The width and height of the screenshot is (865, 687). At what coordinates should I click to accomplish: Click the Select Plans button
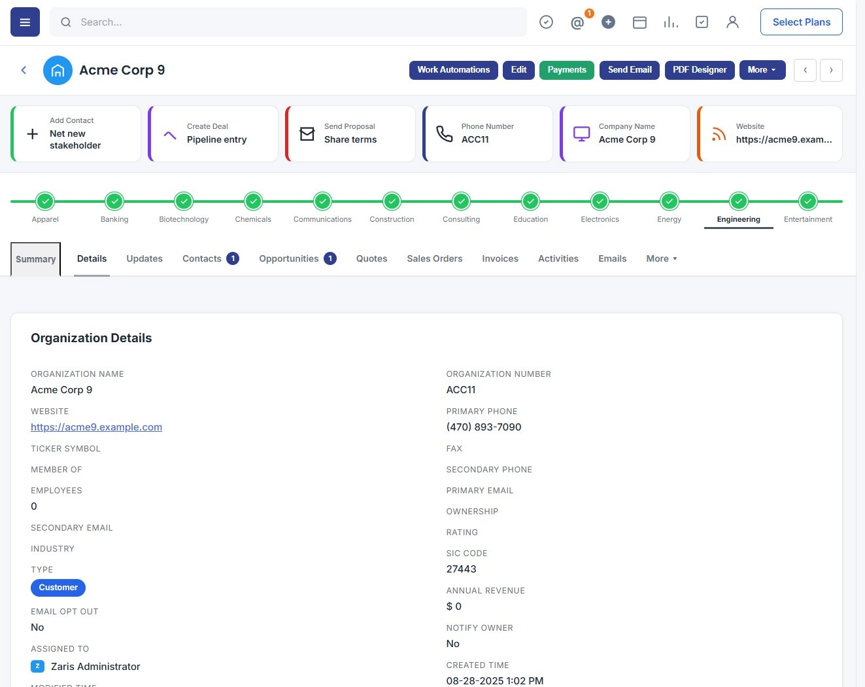point(801,22)
